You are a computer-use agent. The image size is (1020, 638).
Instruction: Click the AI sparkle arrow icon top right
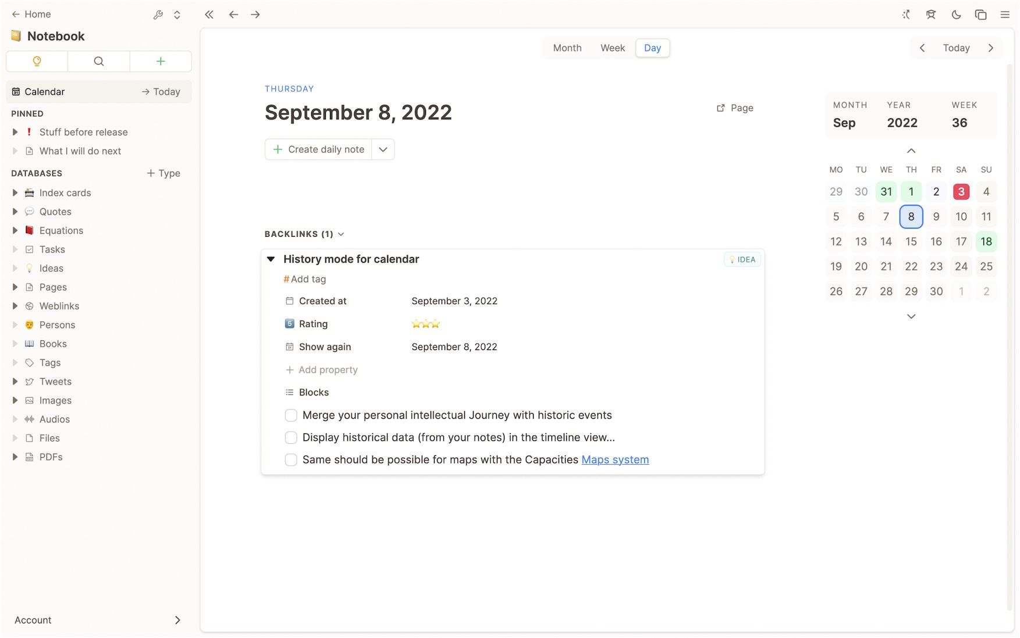pyautogui.click(x=906, y=14)
